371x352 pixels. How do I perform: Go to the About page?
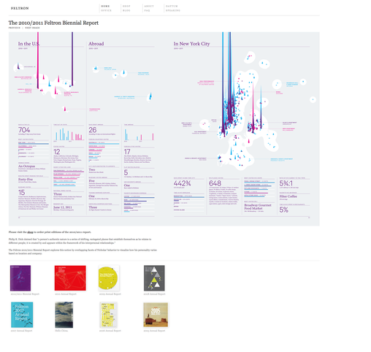pyautogui.click(x=149, y=6)
